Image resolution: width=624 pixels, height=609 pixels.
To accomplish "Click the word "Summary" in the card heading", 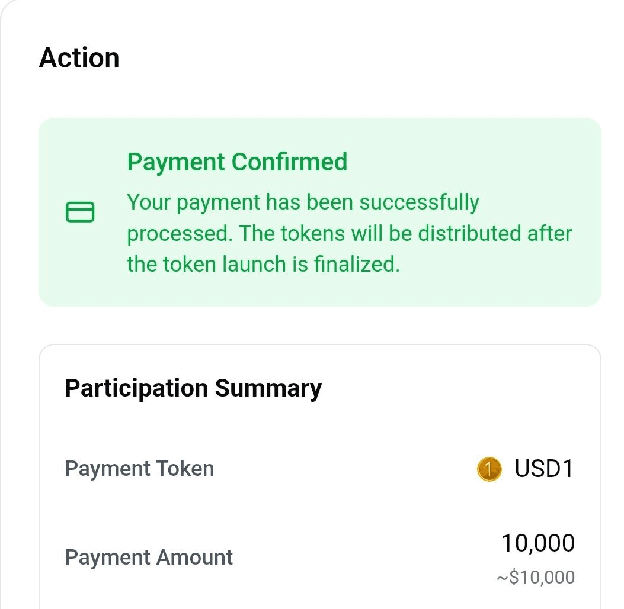I will pos(268,388).
